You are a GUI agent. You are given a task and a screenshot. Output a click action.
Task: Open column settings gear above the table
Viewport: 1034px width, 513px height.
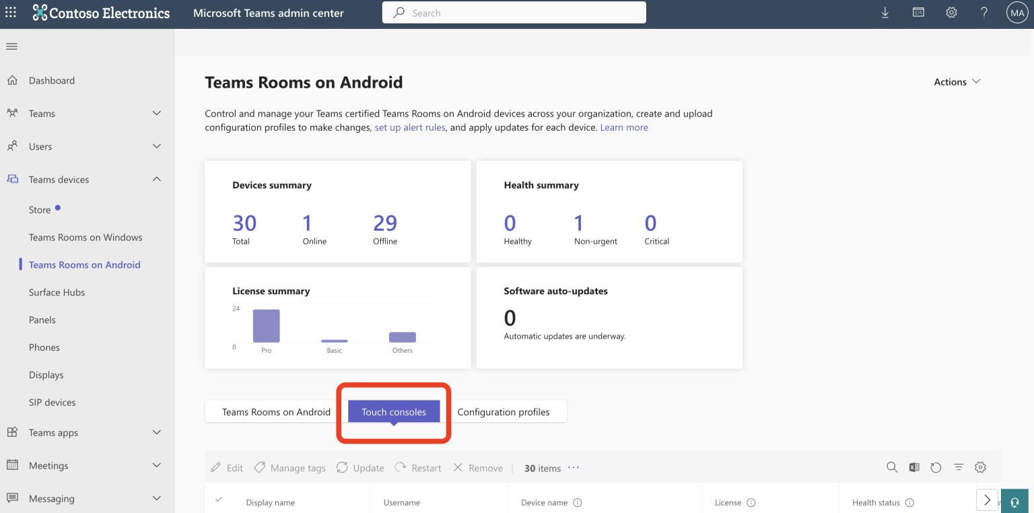pos(980,467)
